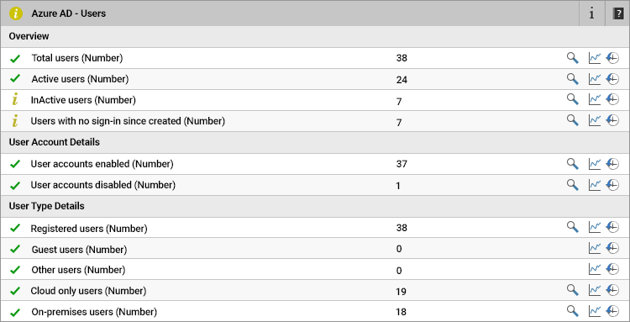Click the info 'i' button in header
The image size is (630, 322).
[591, 13]
